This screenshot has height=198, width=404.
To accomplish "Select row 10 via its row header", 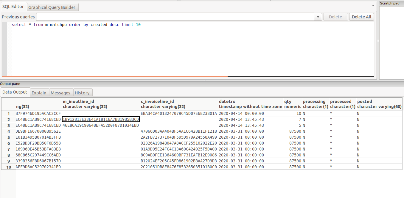I will [9, 167].
